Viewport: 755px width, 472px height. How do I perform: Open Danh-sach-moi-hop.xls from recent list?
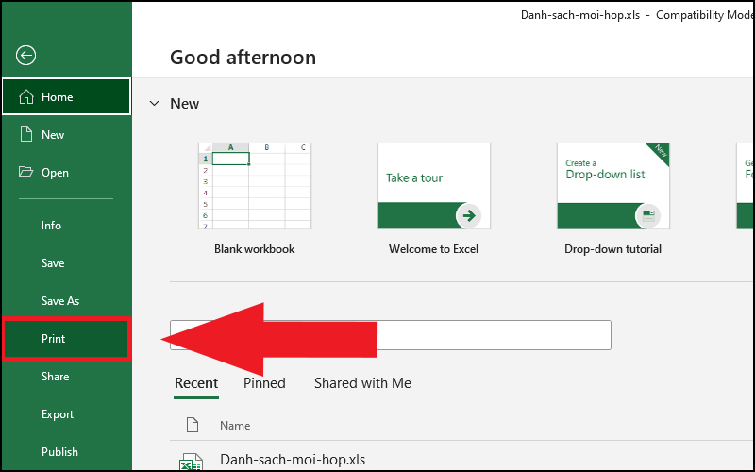tap(293, 461)
